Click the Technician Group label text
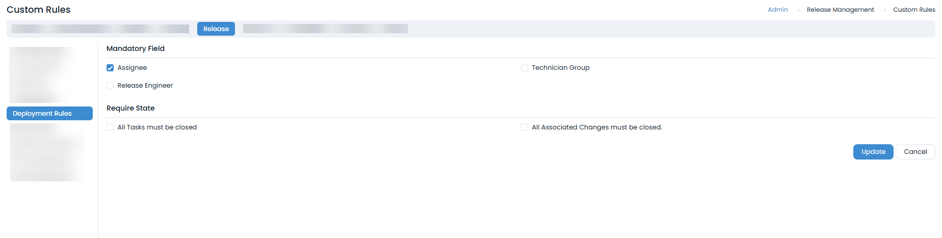 coord(560,68)
